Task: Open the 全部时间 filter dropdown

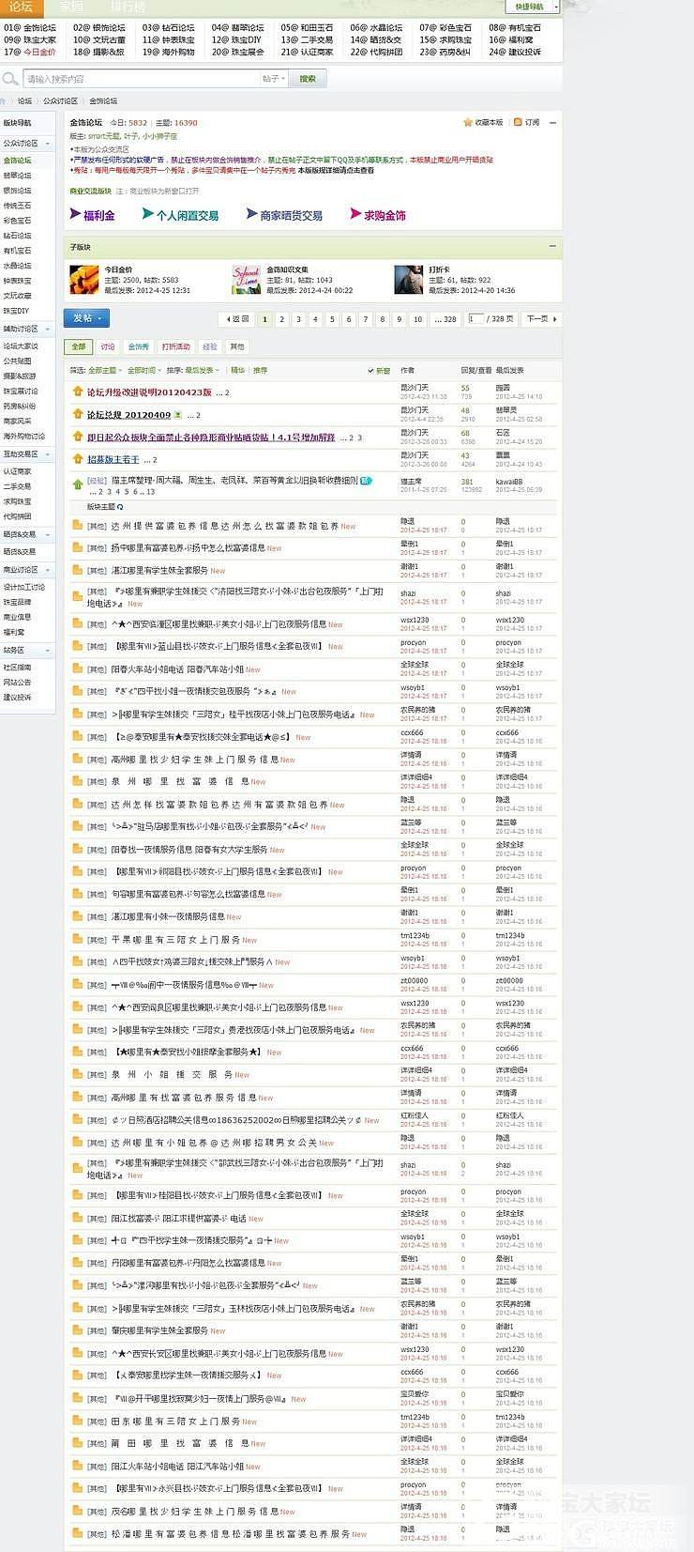Action: pos(143,370)
